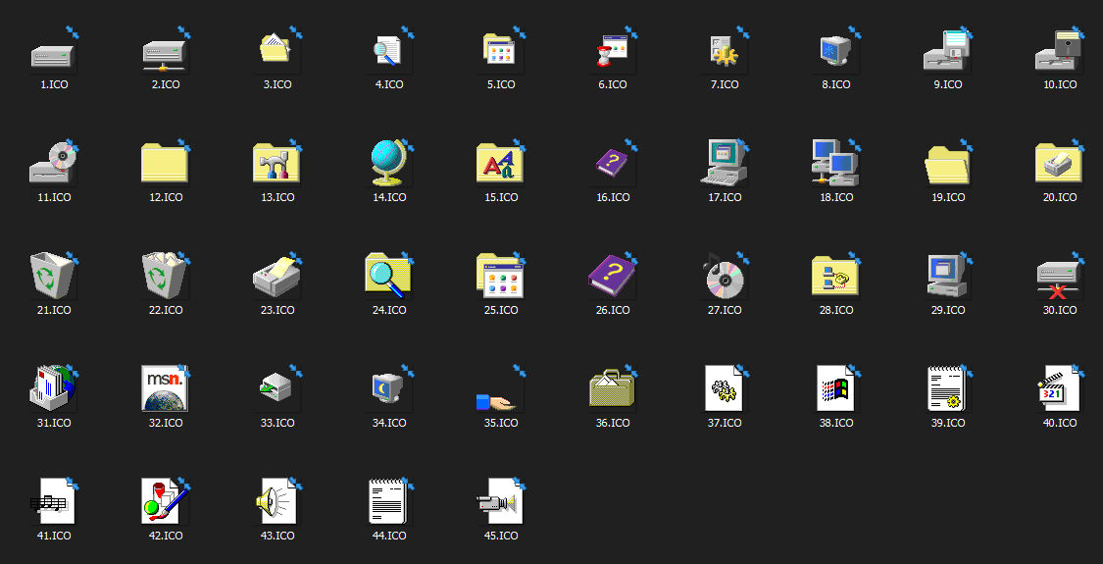Viewport: 1103px width, 564px height.
Task: Select the MIDI music sheet icon 41.ICO
Action: [x=53, y=500]
